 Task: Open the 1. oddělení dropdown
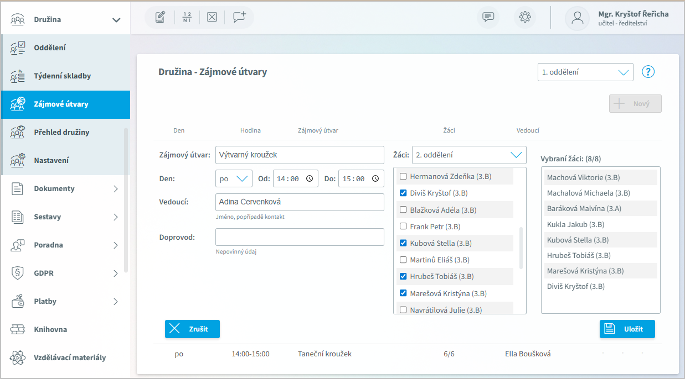click(585, 72)
